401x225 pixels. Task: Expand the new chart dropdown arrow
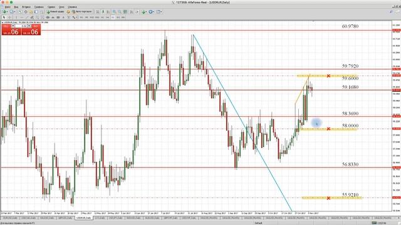(x=7, y=12)
